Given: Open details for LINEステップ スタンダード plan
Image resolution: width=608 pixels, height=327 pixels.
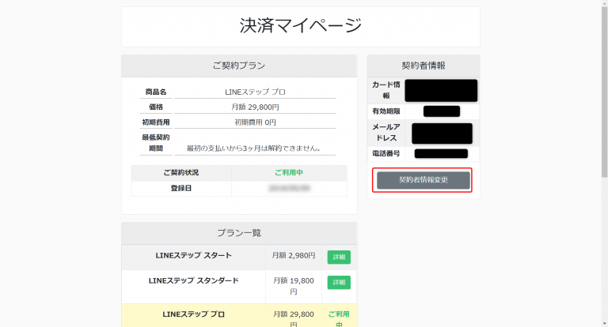Looking at the screenshot, I should 339,282.
